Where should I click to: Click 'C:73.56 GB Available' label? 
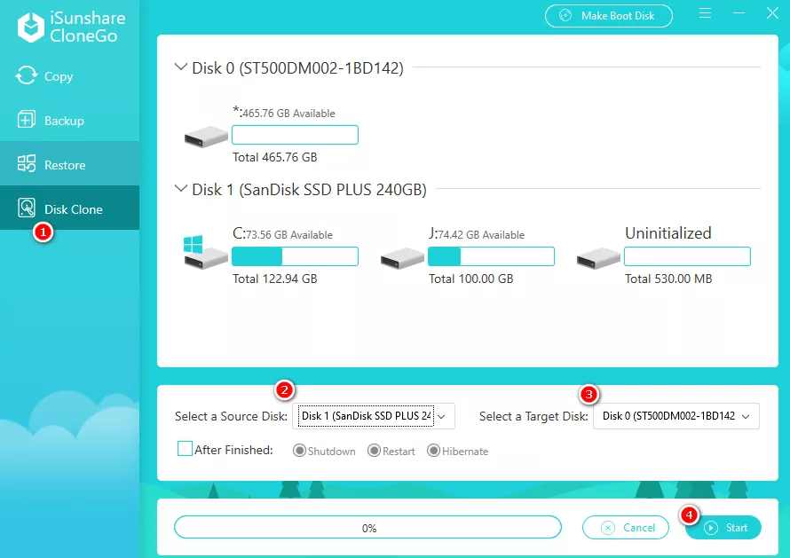click(282, 233)
